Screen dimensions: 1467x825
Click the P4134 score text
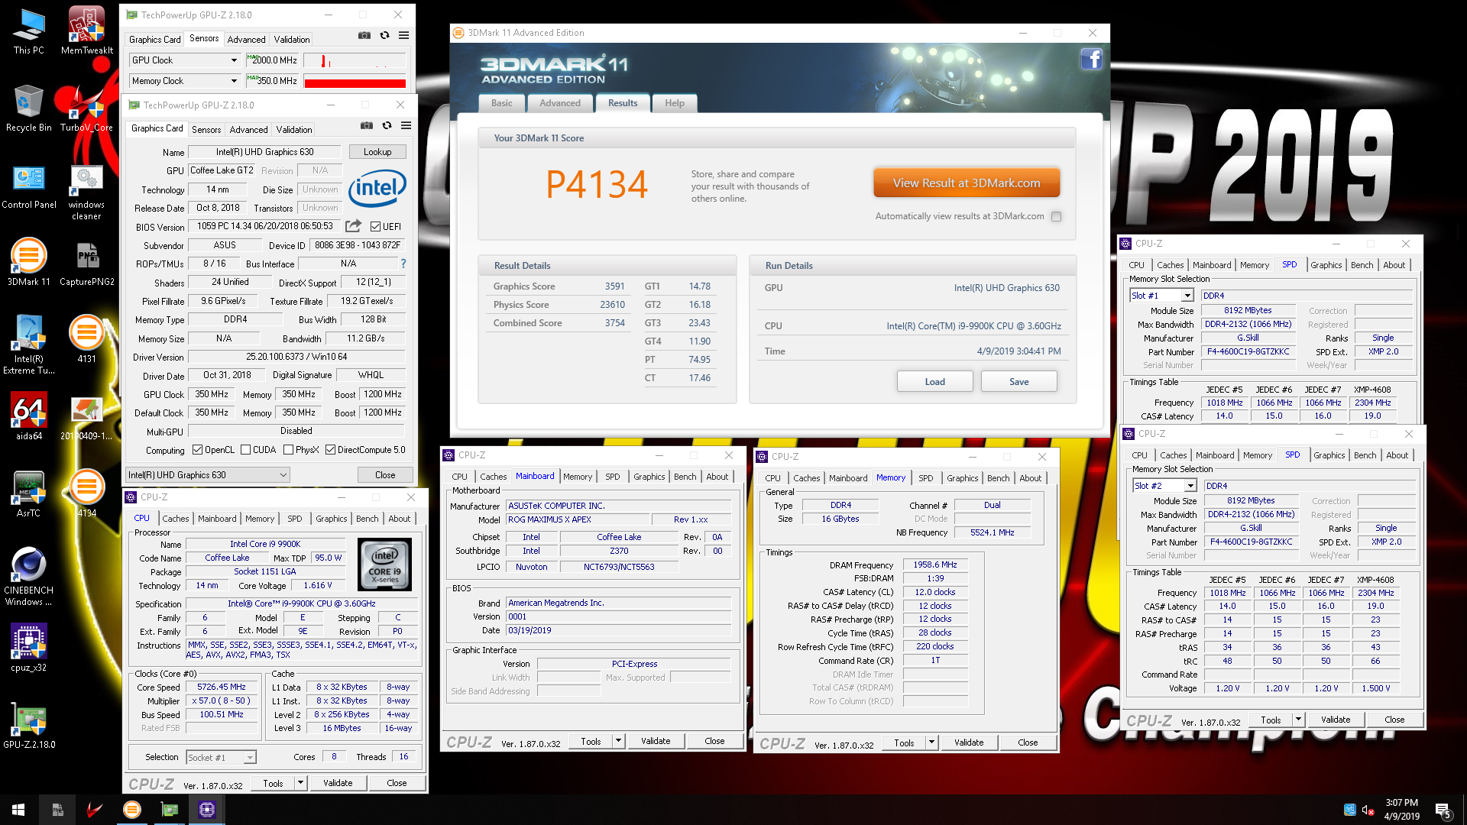[597, 185]
